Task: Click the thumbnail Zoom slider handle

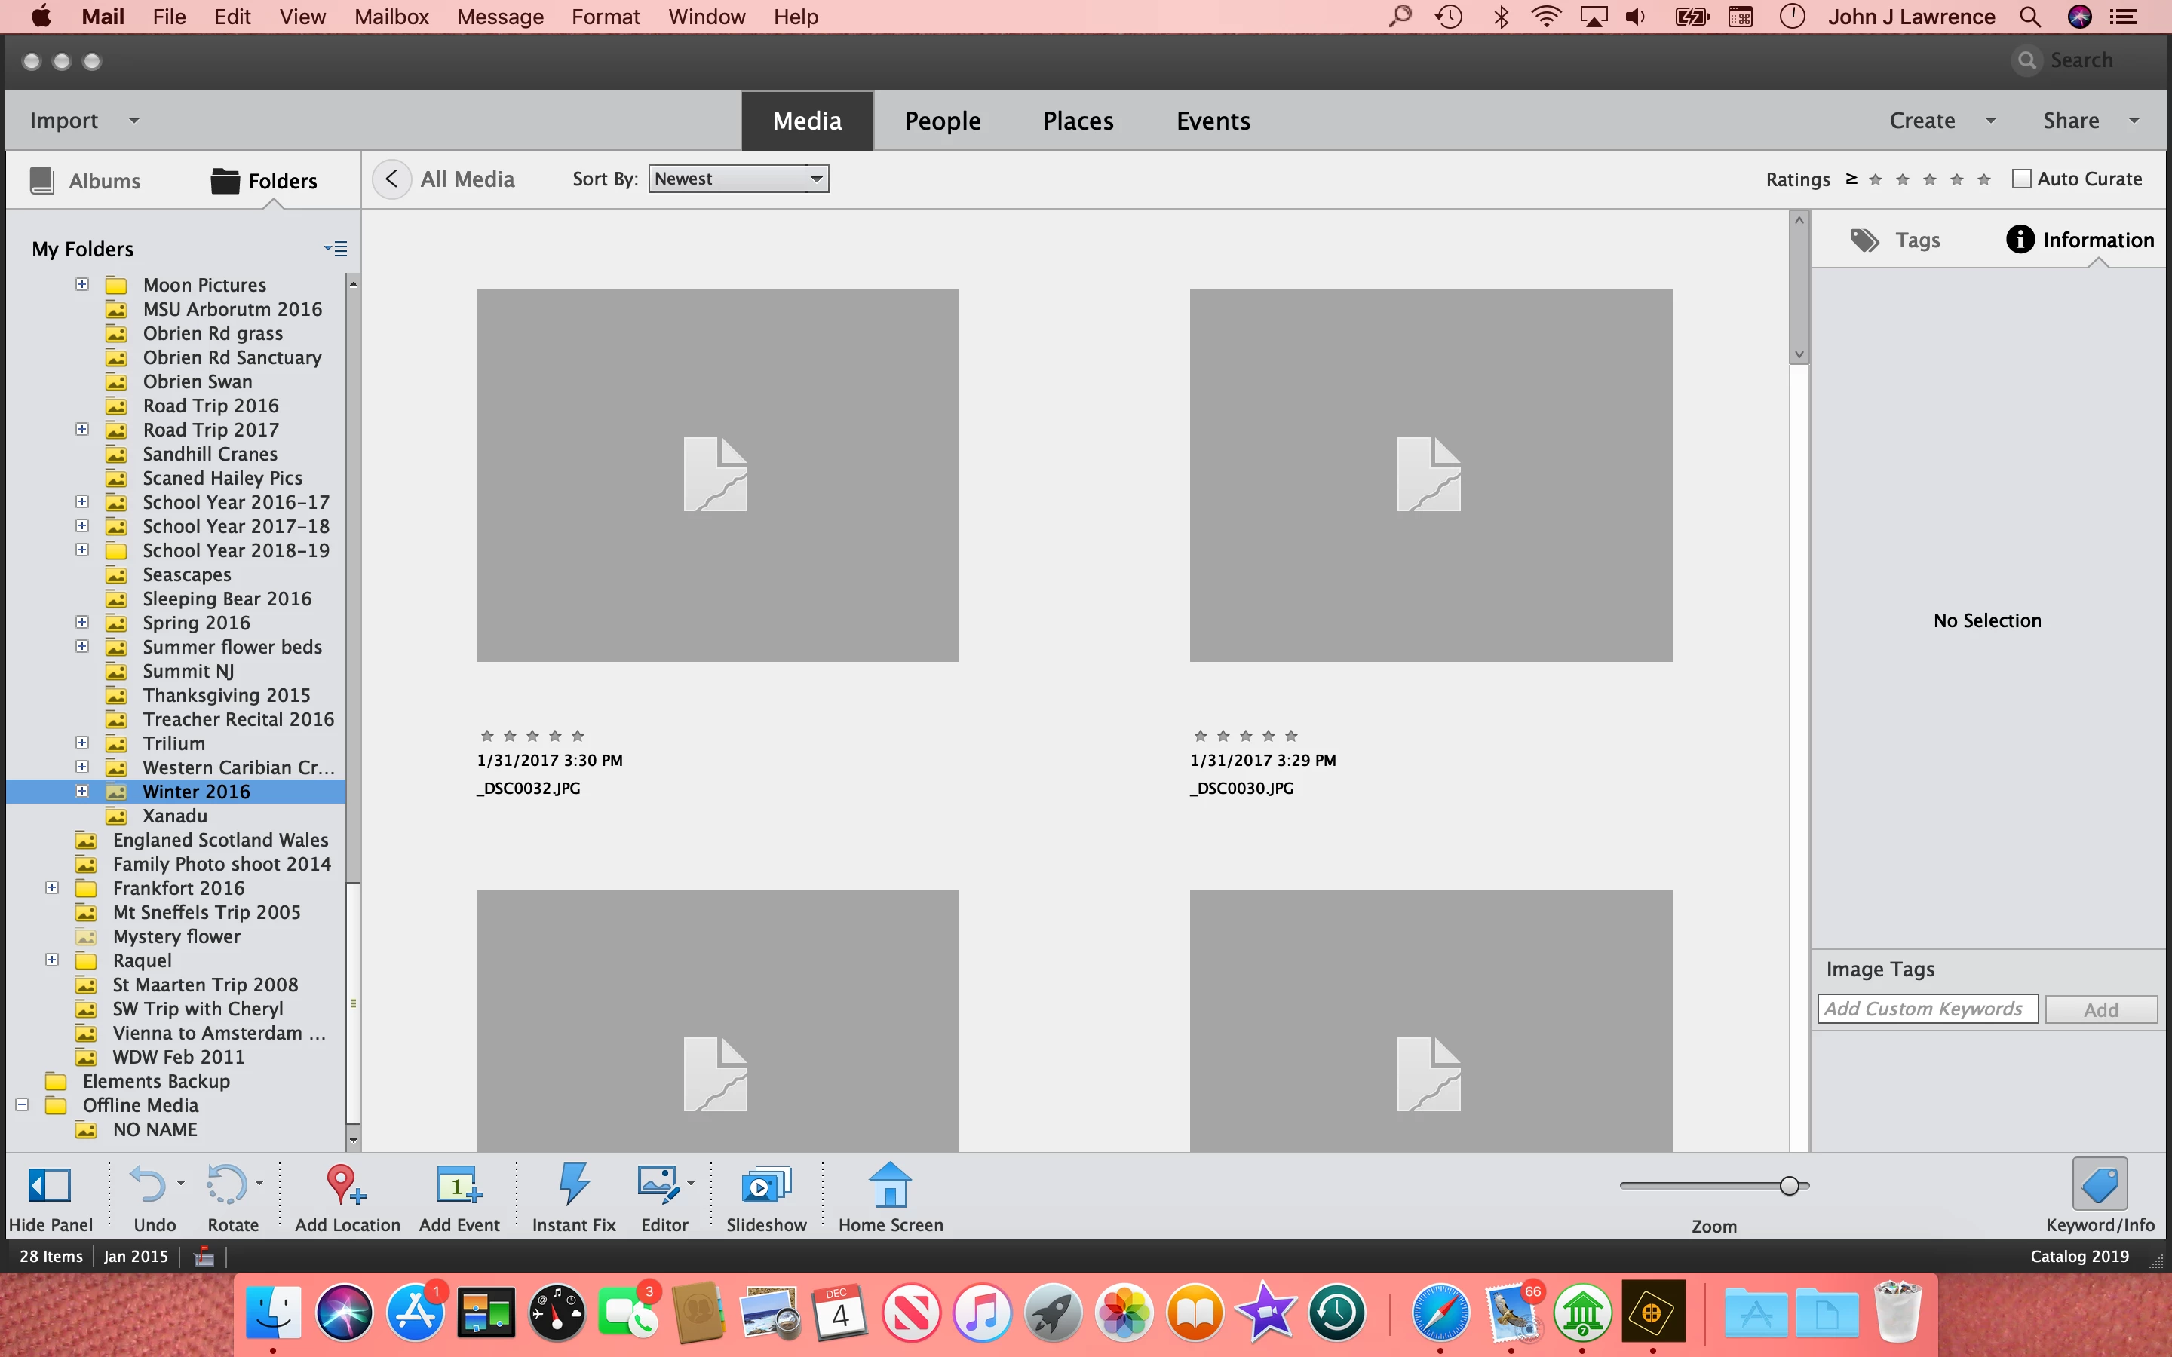Action: pyautogui.click(x=1789, y=1186)
